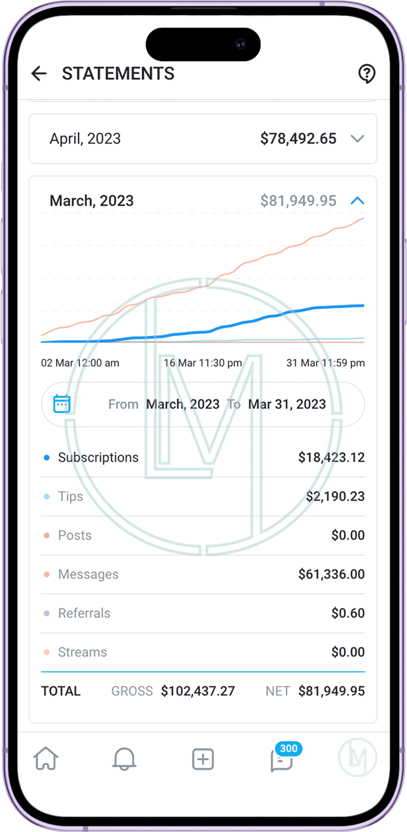Open messages icon with 300 badge
This screenshot has width=407, height=832.
(x=282, y=759)
